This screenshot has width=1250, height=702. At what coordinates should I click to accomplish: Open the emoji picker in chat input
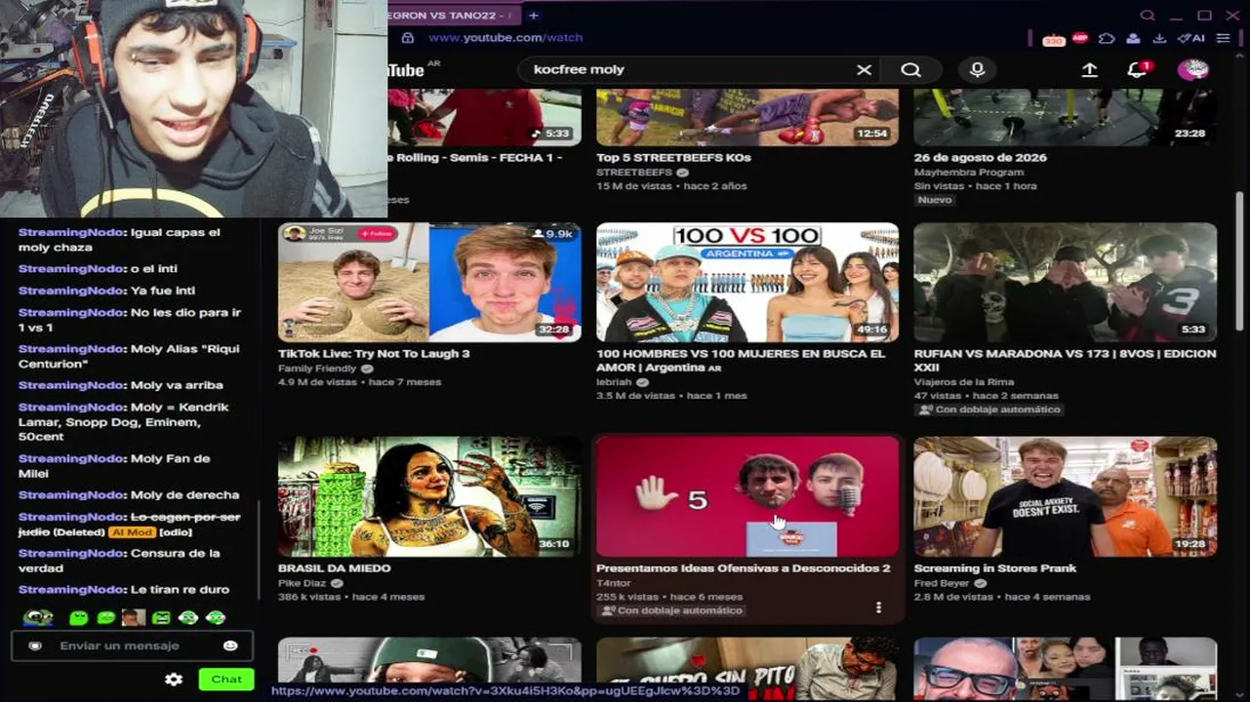[x=230, y=645]
